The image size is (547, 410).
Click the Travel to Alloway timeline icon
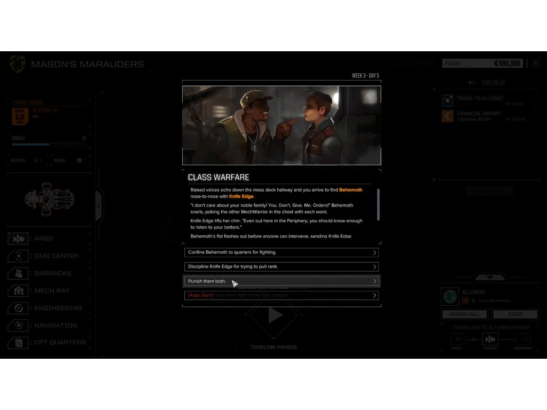click(447, 100)
